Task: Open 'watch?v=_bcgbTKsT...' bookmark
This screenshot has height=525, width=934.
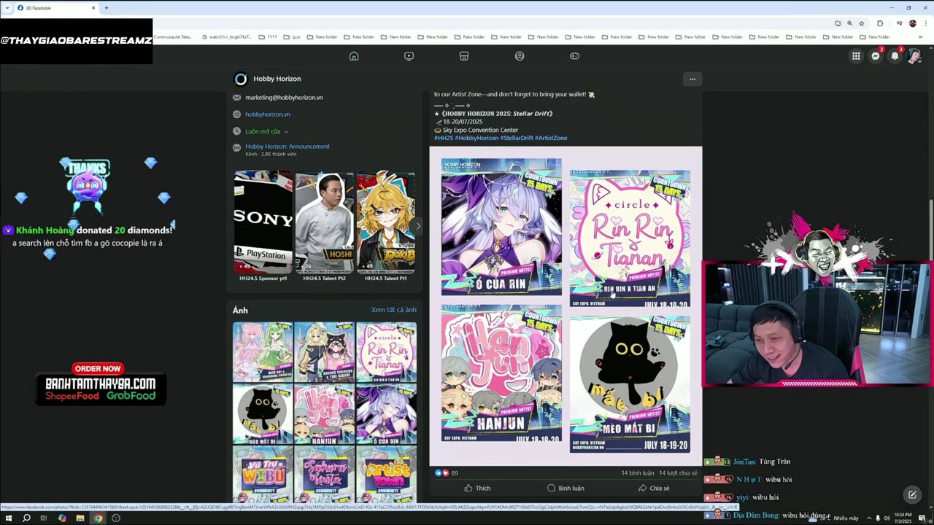Action: [x=226, y=36]
